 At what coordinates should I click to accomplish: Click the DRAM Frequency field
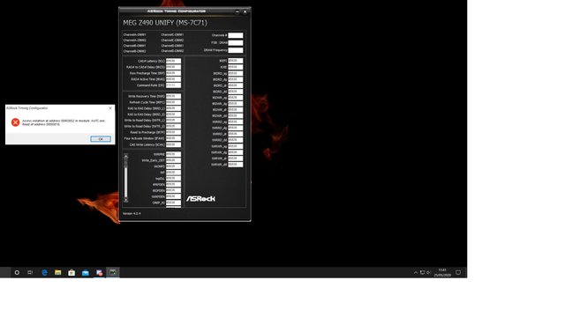[x=236, y=50]
